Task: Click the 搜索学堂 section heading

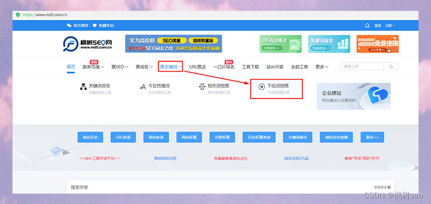Action: coord(79,187)
